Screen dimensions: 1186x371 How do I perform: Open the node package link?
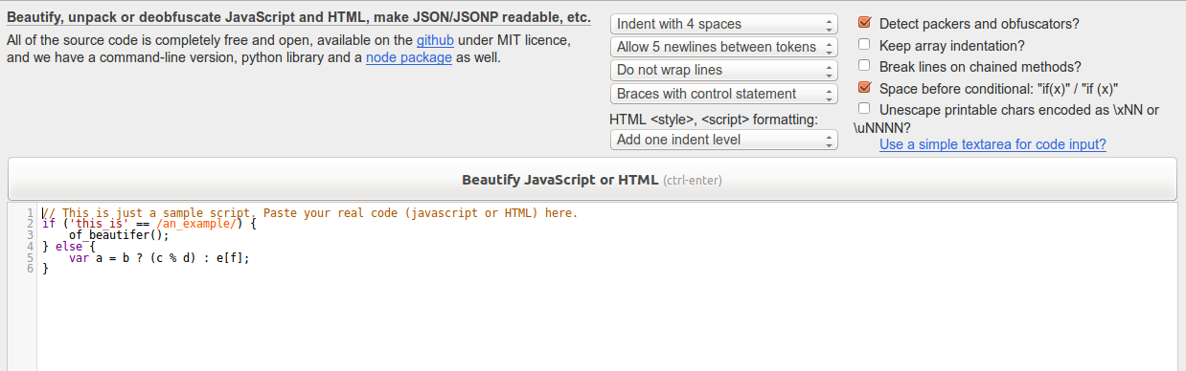(x=409, y=58)
